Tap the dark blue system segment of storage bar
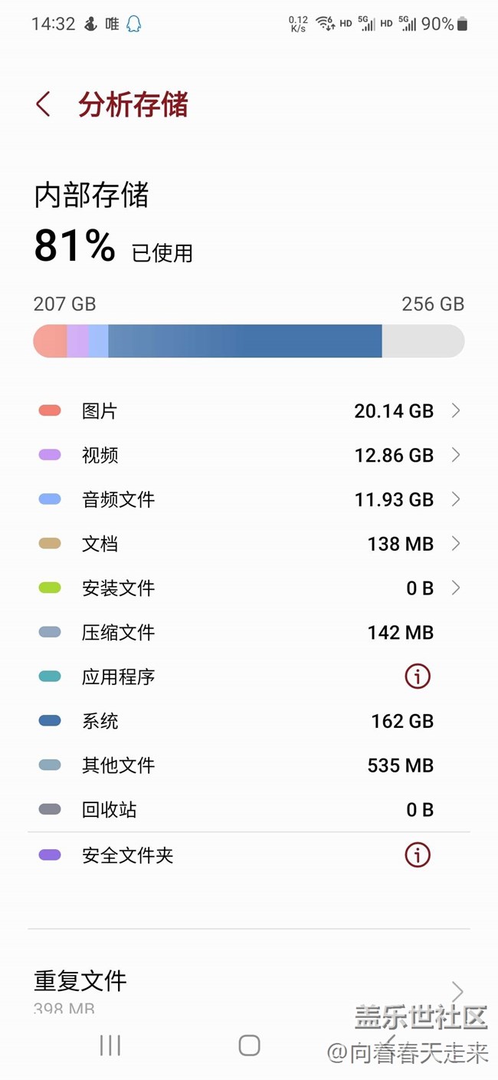The image size is (498, 1080). (245, 341)
